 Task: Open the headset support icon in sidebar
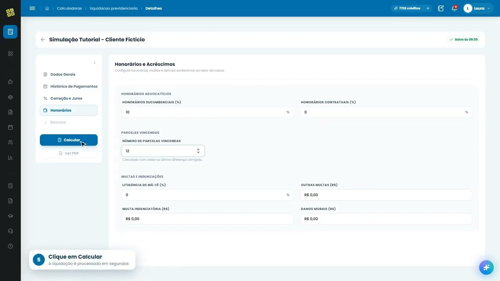10,231
